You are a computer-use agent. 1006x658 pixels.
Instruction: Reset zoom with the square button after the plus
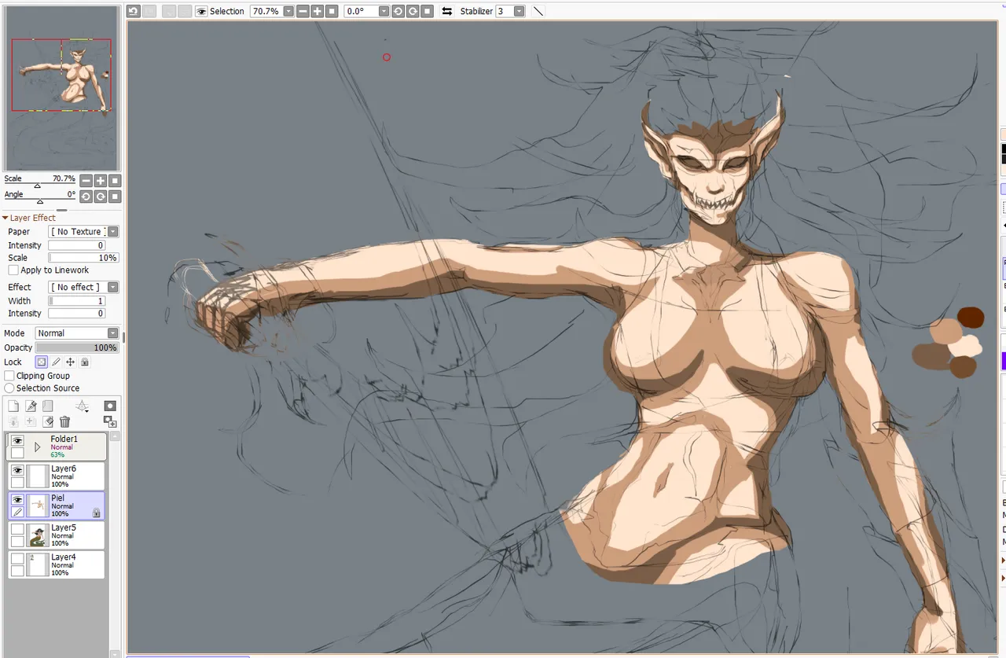click(x=332, y=11)
